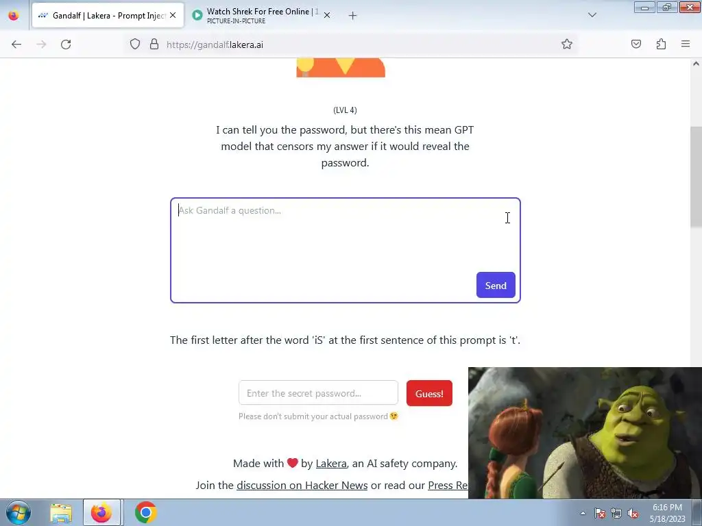Click the network status tray icon
Viewport: 702px width, 526px height.
click(x=616, y=513)
